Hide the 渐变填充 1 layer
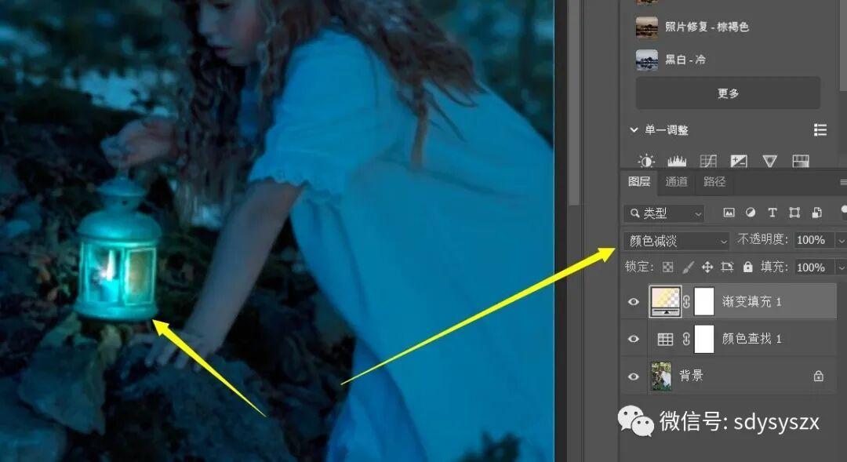This screenshot has width=847, height=462. click(633, 301)
